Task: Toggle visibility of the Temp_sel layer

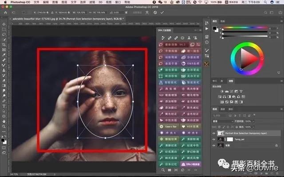Action: [x=214, y=139]
